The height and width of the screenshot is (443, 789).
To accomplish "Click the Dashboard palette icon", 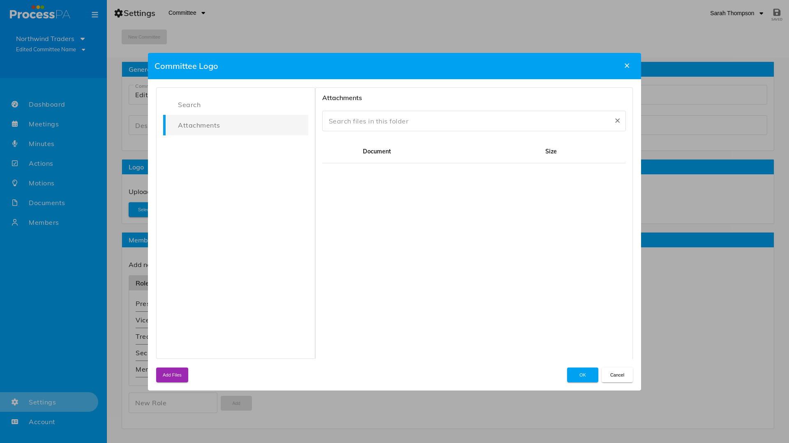I will pyautogui.click(x=15, y=104).
